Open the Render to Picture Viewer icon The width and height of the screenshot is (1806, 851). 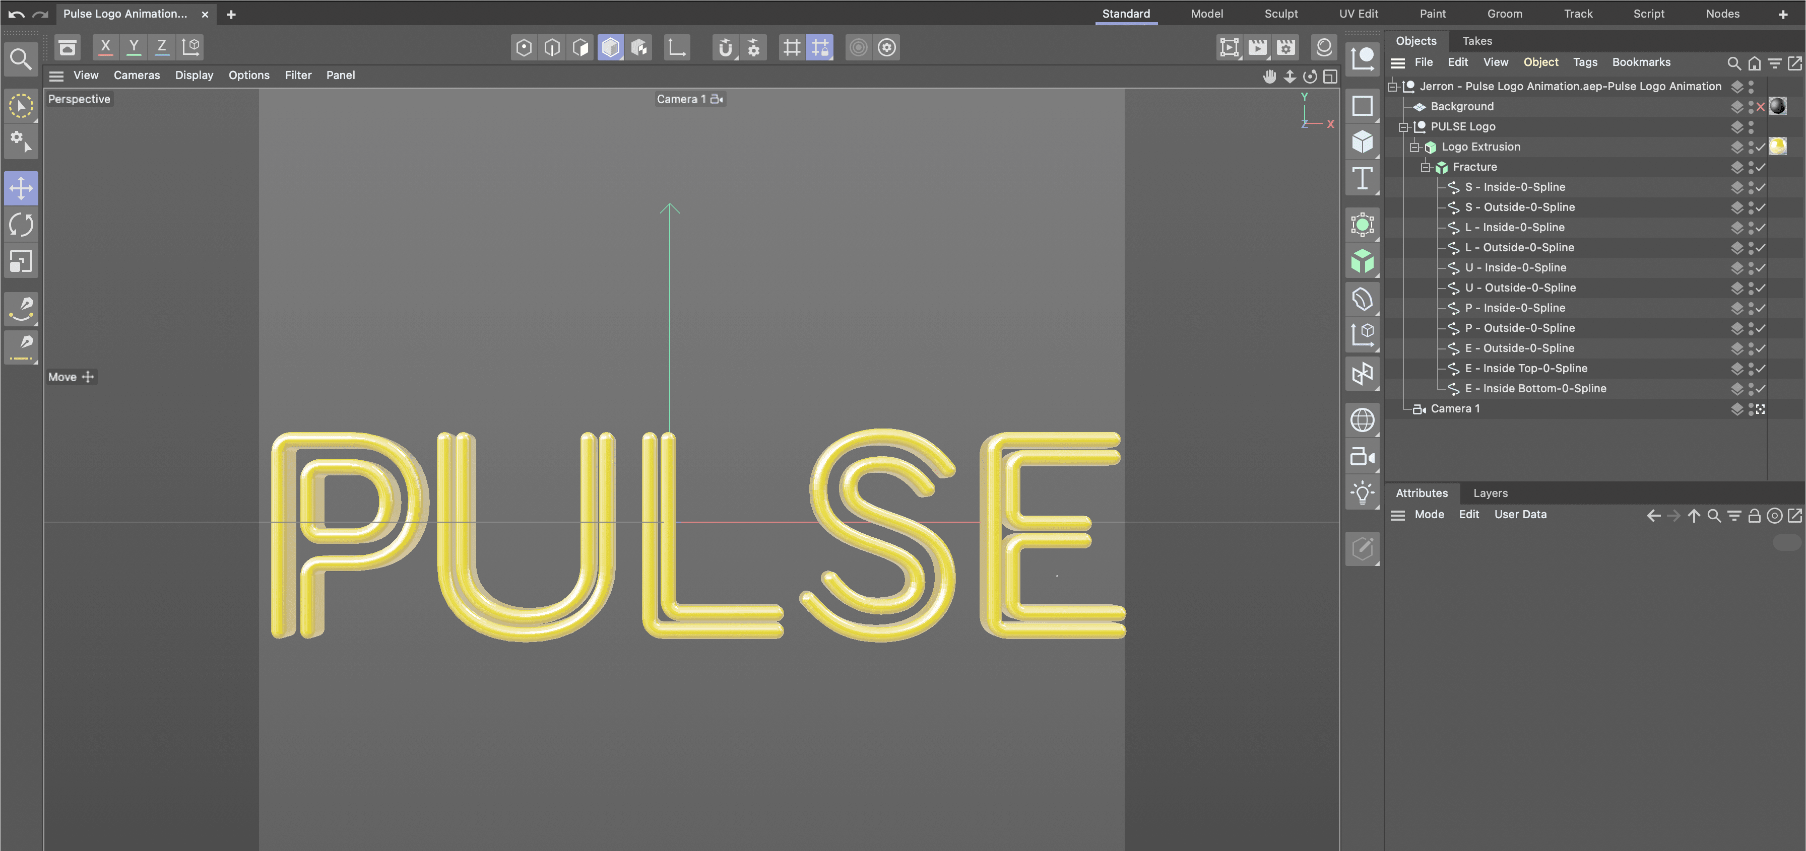pos(1257,48)
